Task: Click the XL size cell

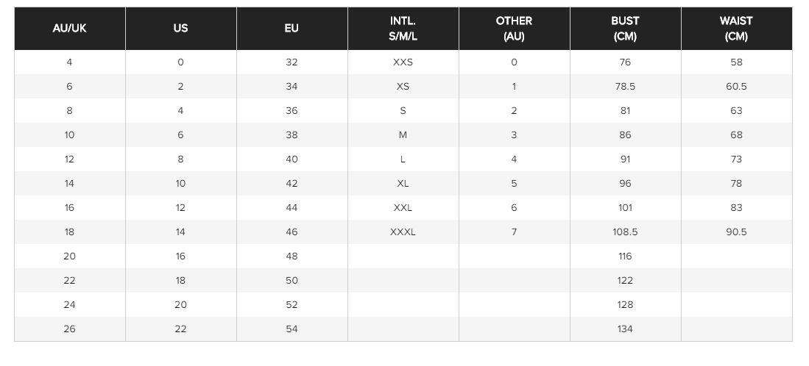Action: (403, 184)
